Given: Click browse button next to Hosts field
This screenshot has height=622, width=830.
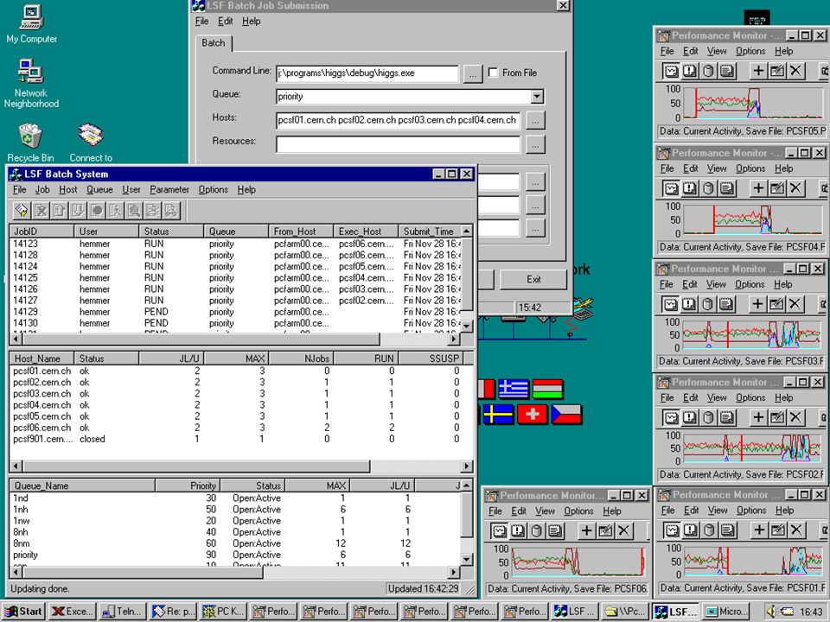Looking at the screenshot, I should pos(536,121).
